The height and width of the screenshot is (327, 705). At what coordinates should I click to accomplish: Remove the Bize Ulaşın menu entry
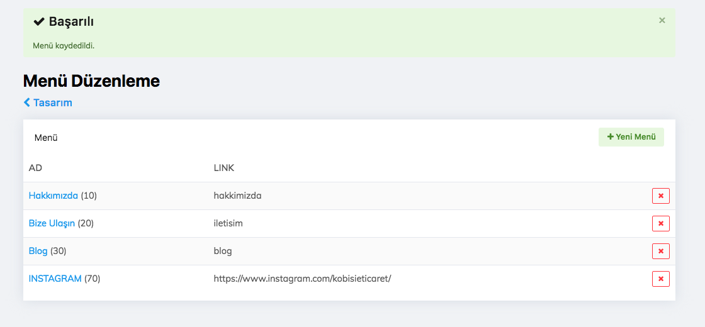pyautogui.click(x=660, y=224)
